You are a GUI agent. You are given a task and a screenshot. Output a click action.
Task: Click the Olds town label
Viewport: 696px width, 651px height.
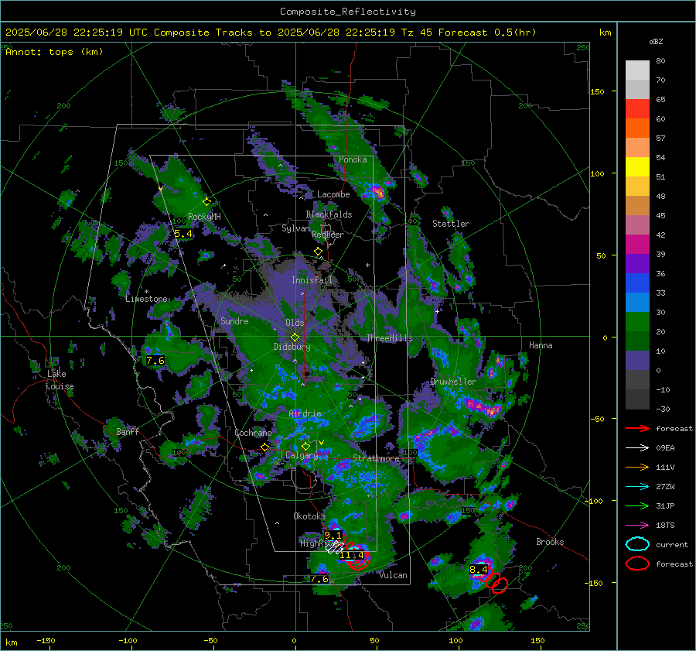pos(295,323)
